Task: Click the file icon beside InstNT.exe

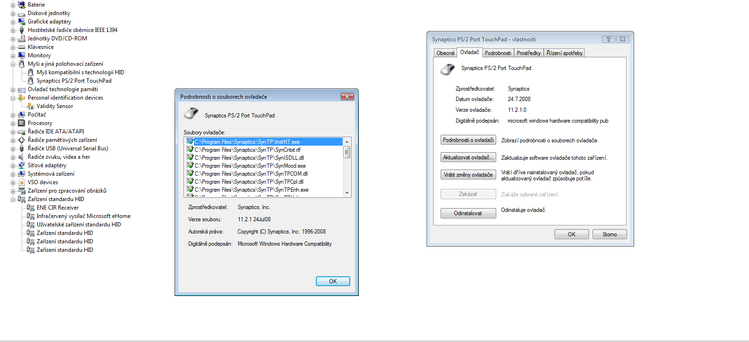Action: coord(190,141)
